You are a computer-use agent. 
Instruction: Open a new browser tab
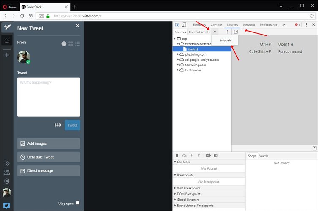pos(74,7)
